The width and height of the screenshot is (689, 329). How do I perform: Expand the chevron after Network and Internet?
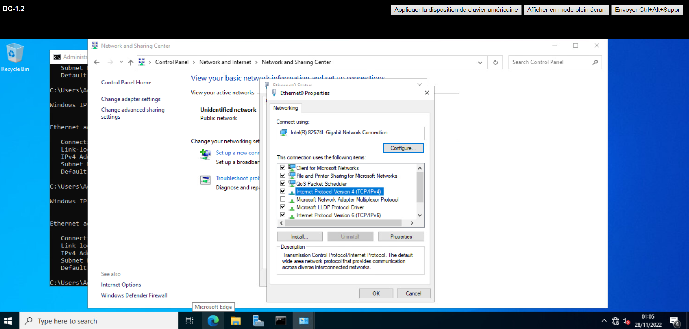point(256,62)
